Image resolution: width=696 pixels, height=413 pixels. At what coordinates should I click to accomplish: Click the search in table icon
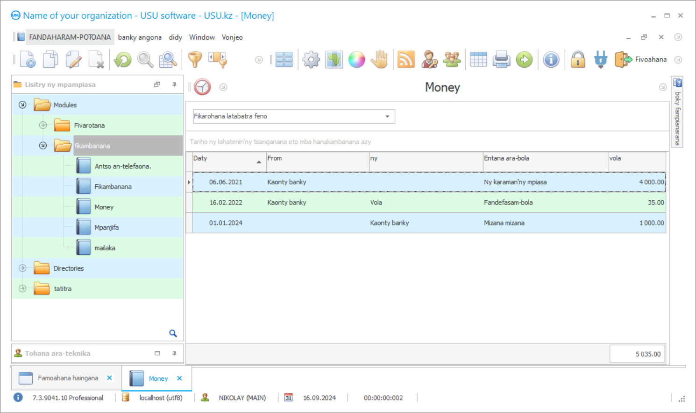pos(168,59)
